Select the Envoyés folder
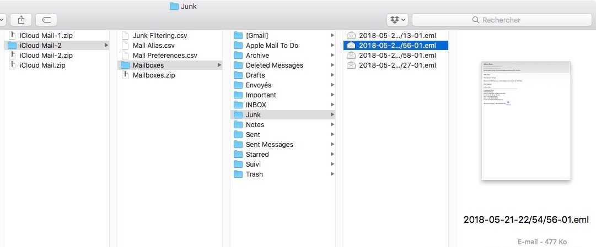The image size is (596, 247). pyautogui.click(x=258, y=85)
